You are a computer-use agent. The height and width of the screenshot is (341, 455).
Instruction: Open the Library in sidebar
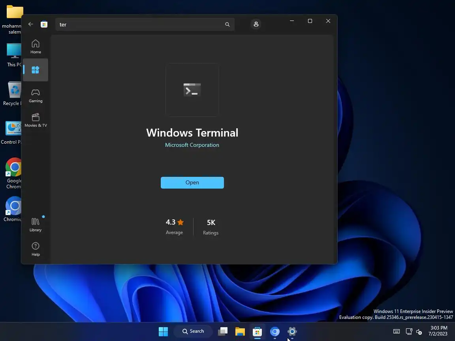point(36,225)
